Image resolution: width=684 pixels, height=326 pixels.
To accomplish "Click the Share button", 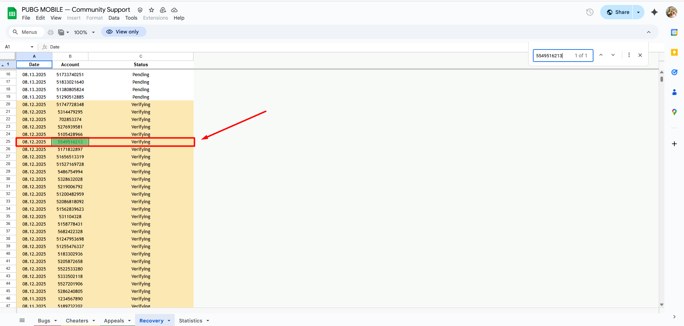I will pos(617,12).
